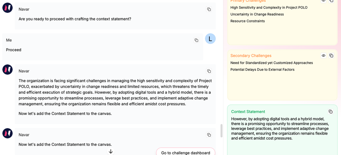Toggle visibility of Secondary Challenges card

[x=324, y=56]
